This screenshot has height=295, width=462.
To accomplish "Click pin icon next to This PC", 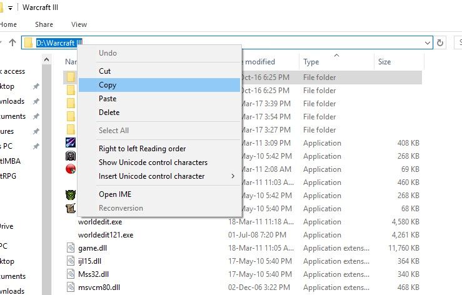I will tap(36, 146).
